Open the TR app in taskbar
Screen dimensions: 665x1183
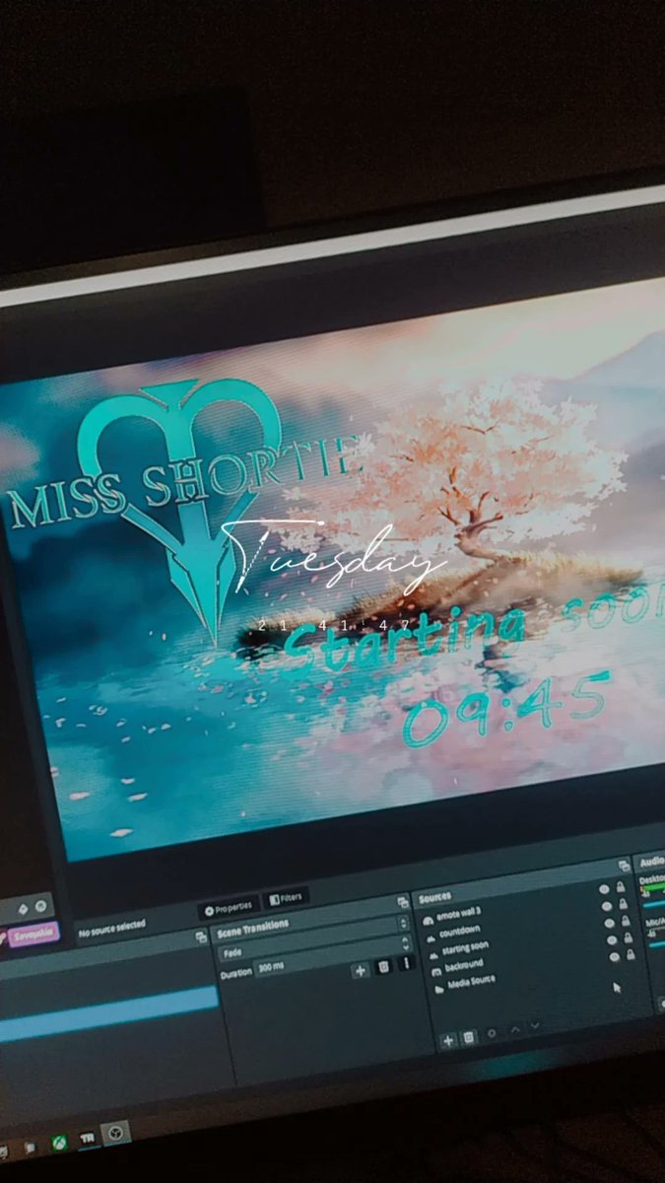(x=87, y=1138)
